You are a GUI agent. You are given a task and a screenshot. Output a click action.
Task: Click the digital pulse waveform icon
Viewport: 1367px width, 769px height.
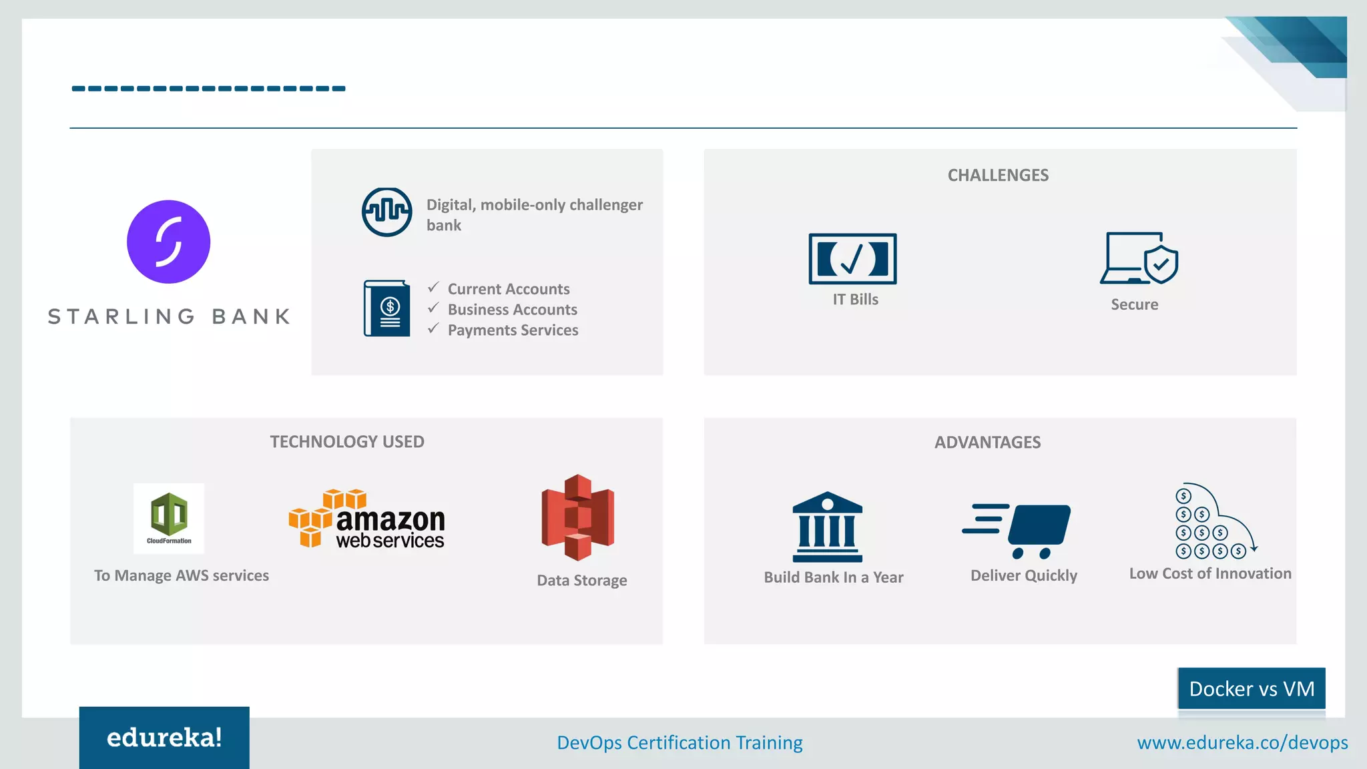(x=386, y=212)
